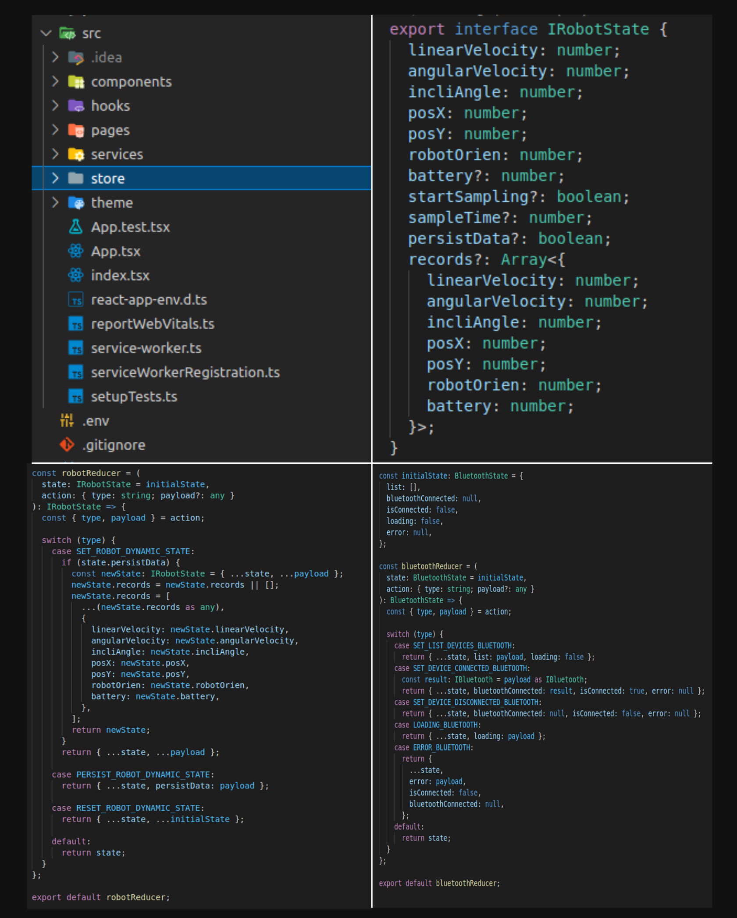
Task: Click SET_ROBOT_DYNAMIC_STATE case label
Action: pos(133,552)
